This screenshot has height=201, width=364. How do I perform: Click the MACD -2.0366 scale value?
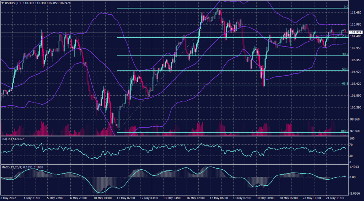point(356,194)
